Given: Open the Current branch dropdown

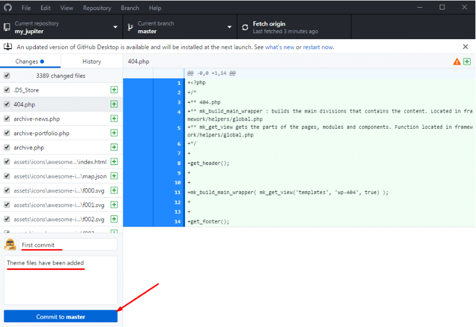Looking at the screenshot, I should (x=180, y=27).
